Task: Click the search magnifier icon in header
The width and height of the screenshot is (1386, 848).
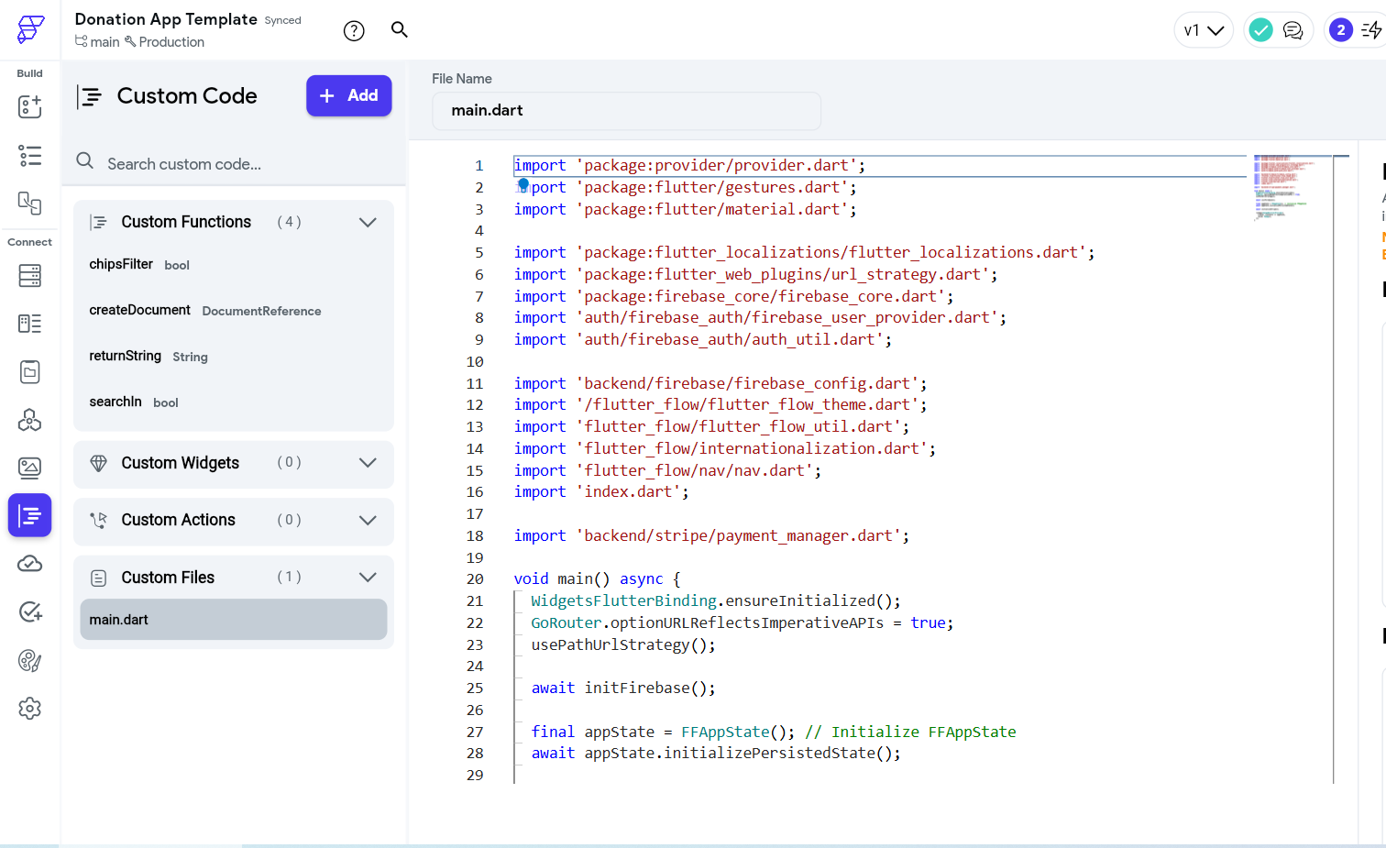Action: coord(400,29)
